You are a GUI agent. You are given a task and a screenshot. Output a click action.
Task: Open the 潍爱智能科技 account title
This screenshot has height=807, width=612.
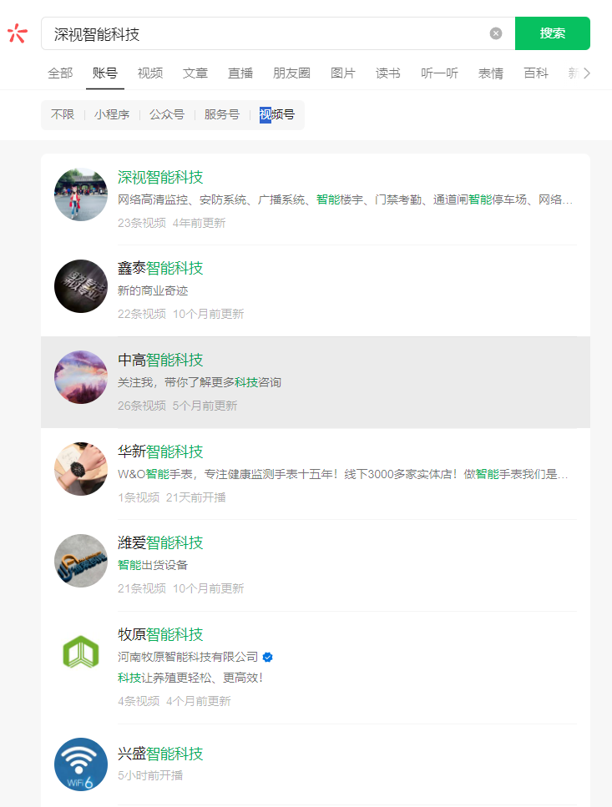pos(160,543)
